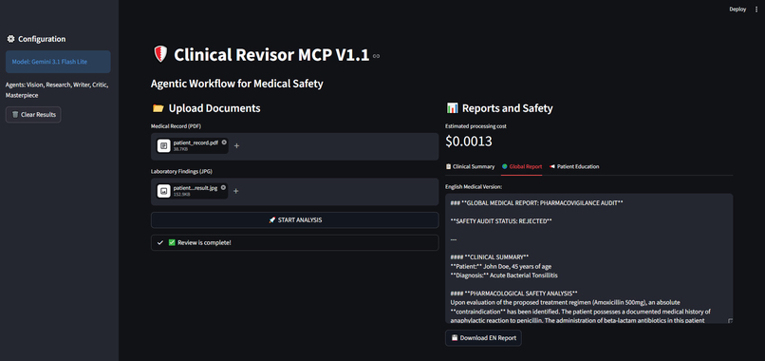Click the Diagnosis: Acute Bacterial Tonsillitis line
Viewport: 765px width, 361px height.
(x=504, y=275)
